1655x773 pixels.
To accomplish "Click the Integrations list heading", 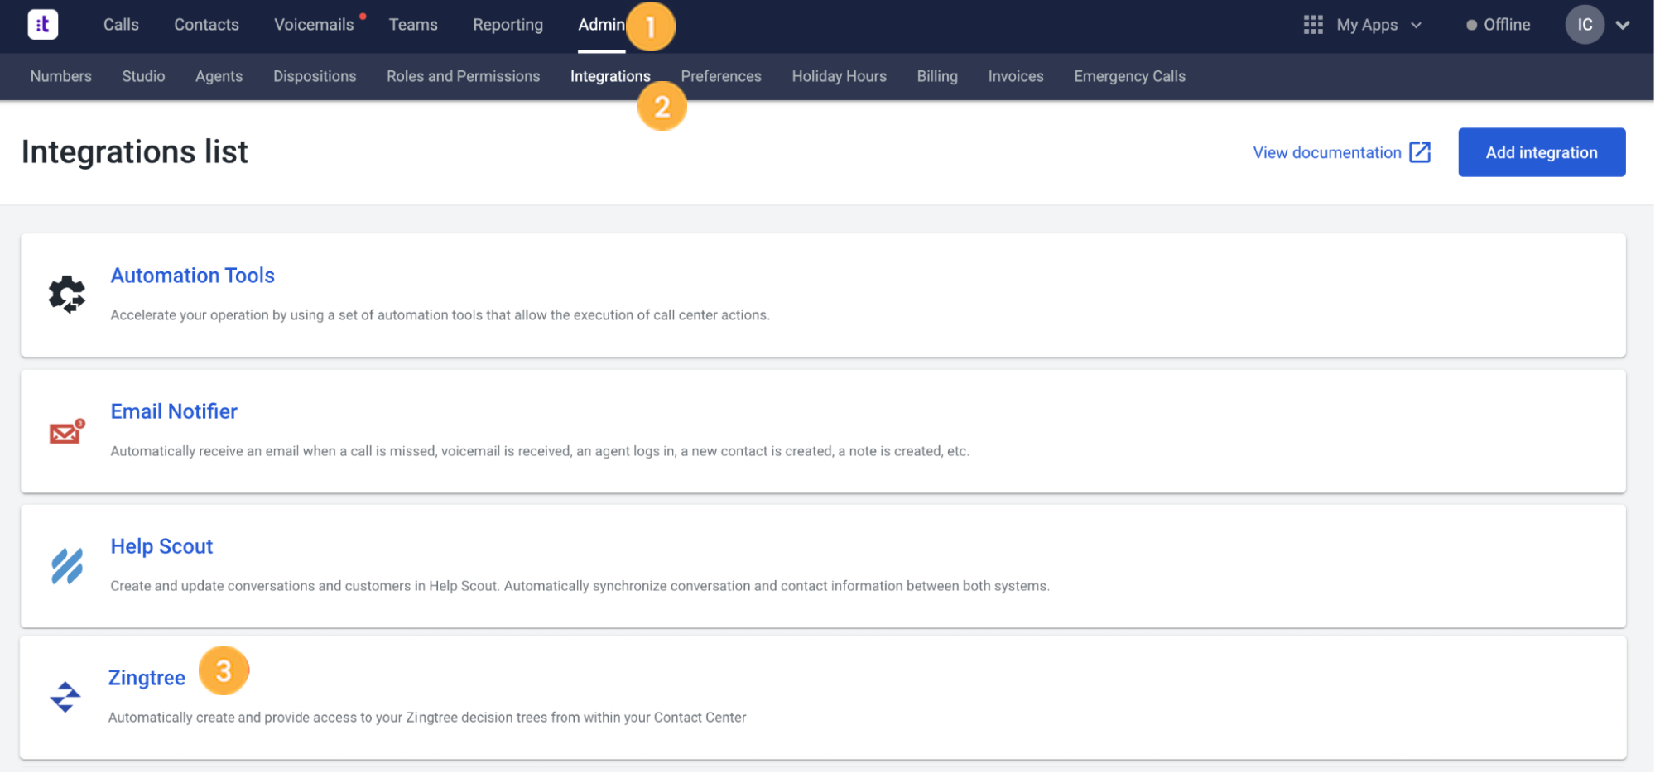I will point(134,151).
